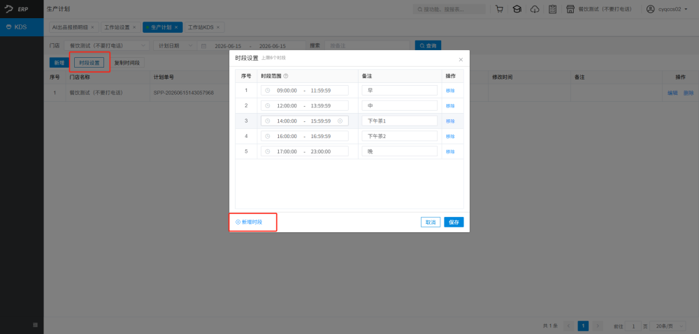Click 编辑 for the SPP plan row
This screenshot has width=699, height=334.
672,93
